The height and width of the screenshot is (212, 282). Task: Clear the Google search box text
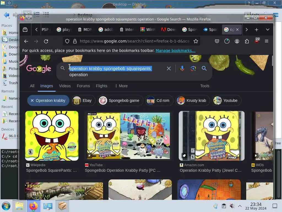169,68
